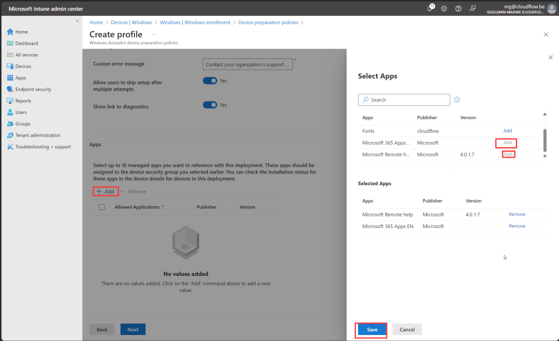Open Groups in the sidebar

(x=22, y=124)
